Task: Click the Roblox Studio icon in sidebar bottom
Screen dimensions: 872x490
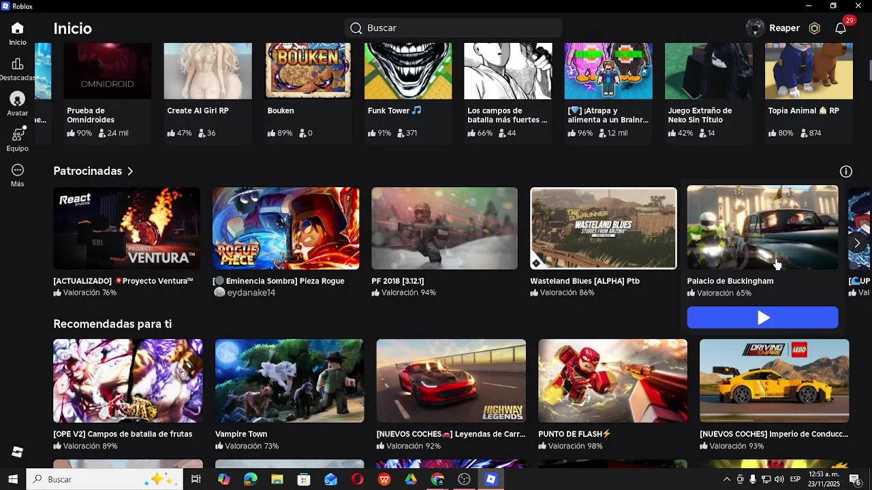Action: 18,452
